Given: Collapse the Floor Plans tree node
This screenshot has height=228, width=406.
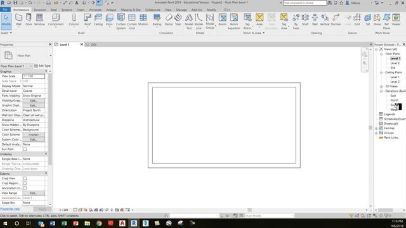Looking at the screenshot, I should 381,54.
